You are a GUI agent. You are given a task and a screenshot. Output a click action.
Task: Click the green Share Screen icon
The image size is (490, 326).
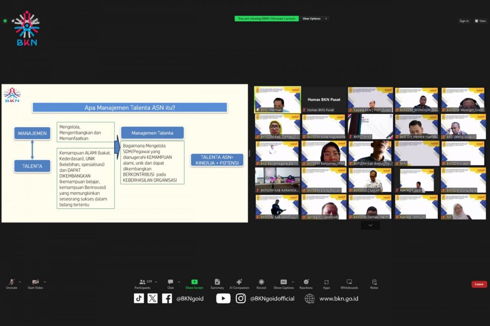coord(194,282)
